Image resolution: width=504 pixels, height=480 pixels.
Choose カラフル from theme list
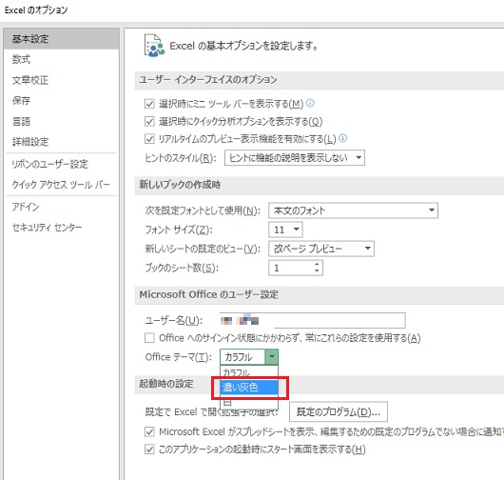pyautogui.click(x=249, y=372)
